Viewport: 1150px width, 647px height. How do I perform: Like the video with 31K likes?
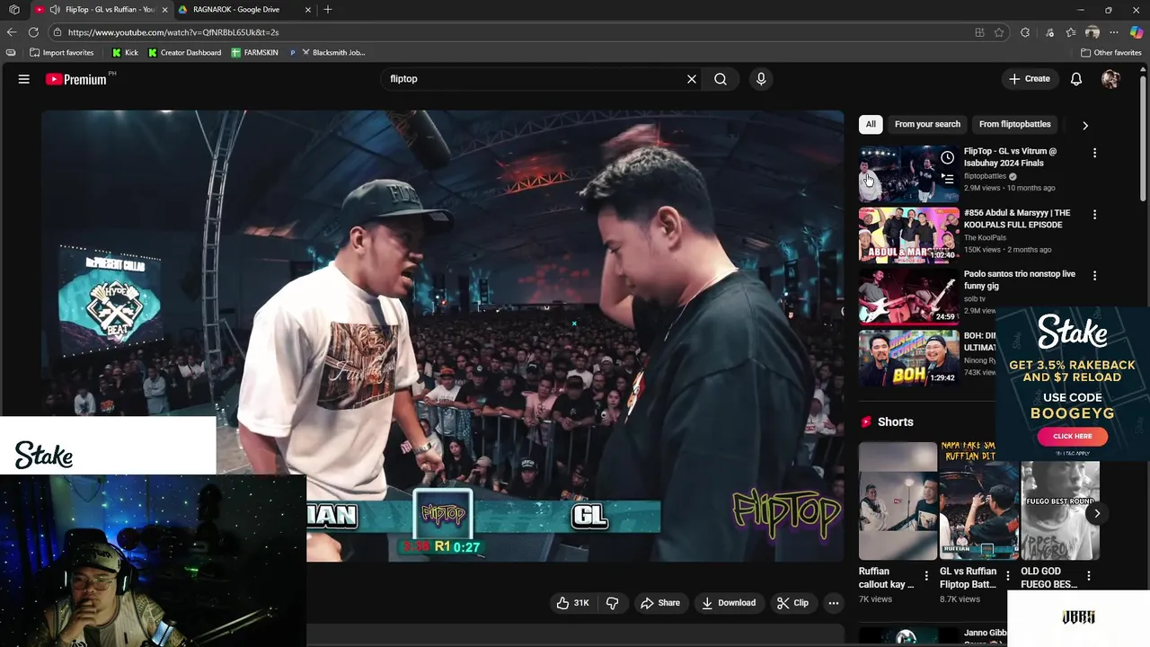tap(572, 603)
